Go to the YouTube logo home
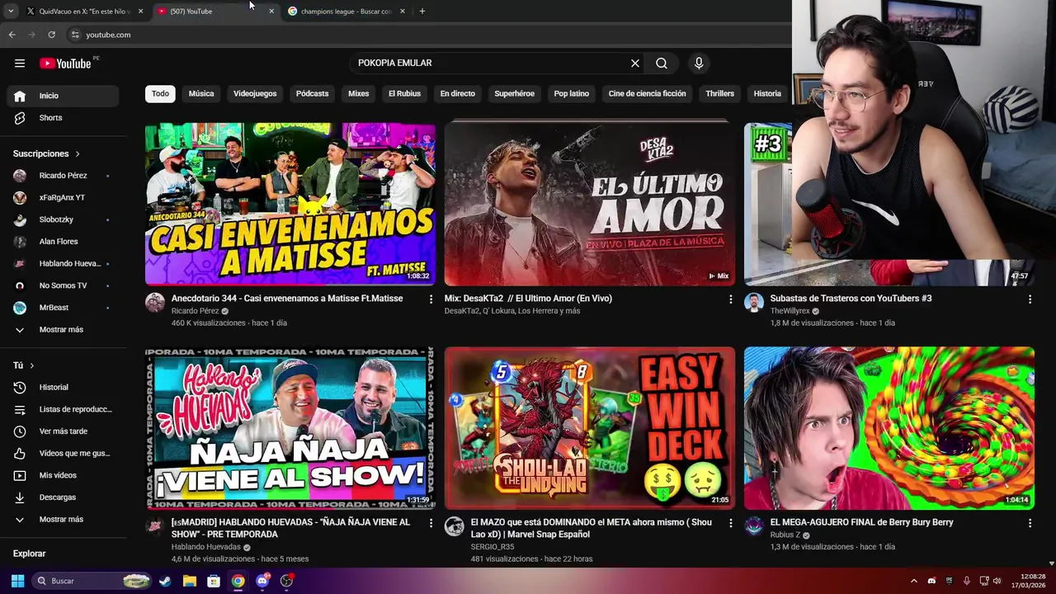Viewport: 1056px width, 594px height. [65, 64]
